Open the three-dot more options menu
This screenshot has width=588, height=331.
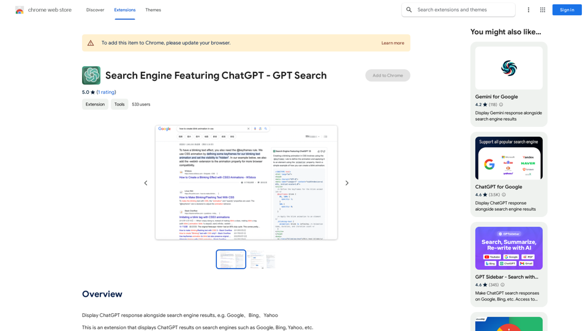pyautogui.click(x=529, y=10)
